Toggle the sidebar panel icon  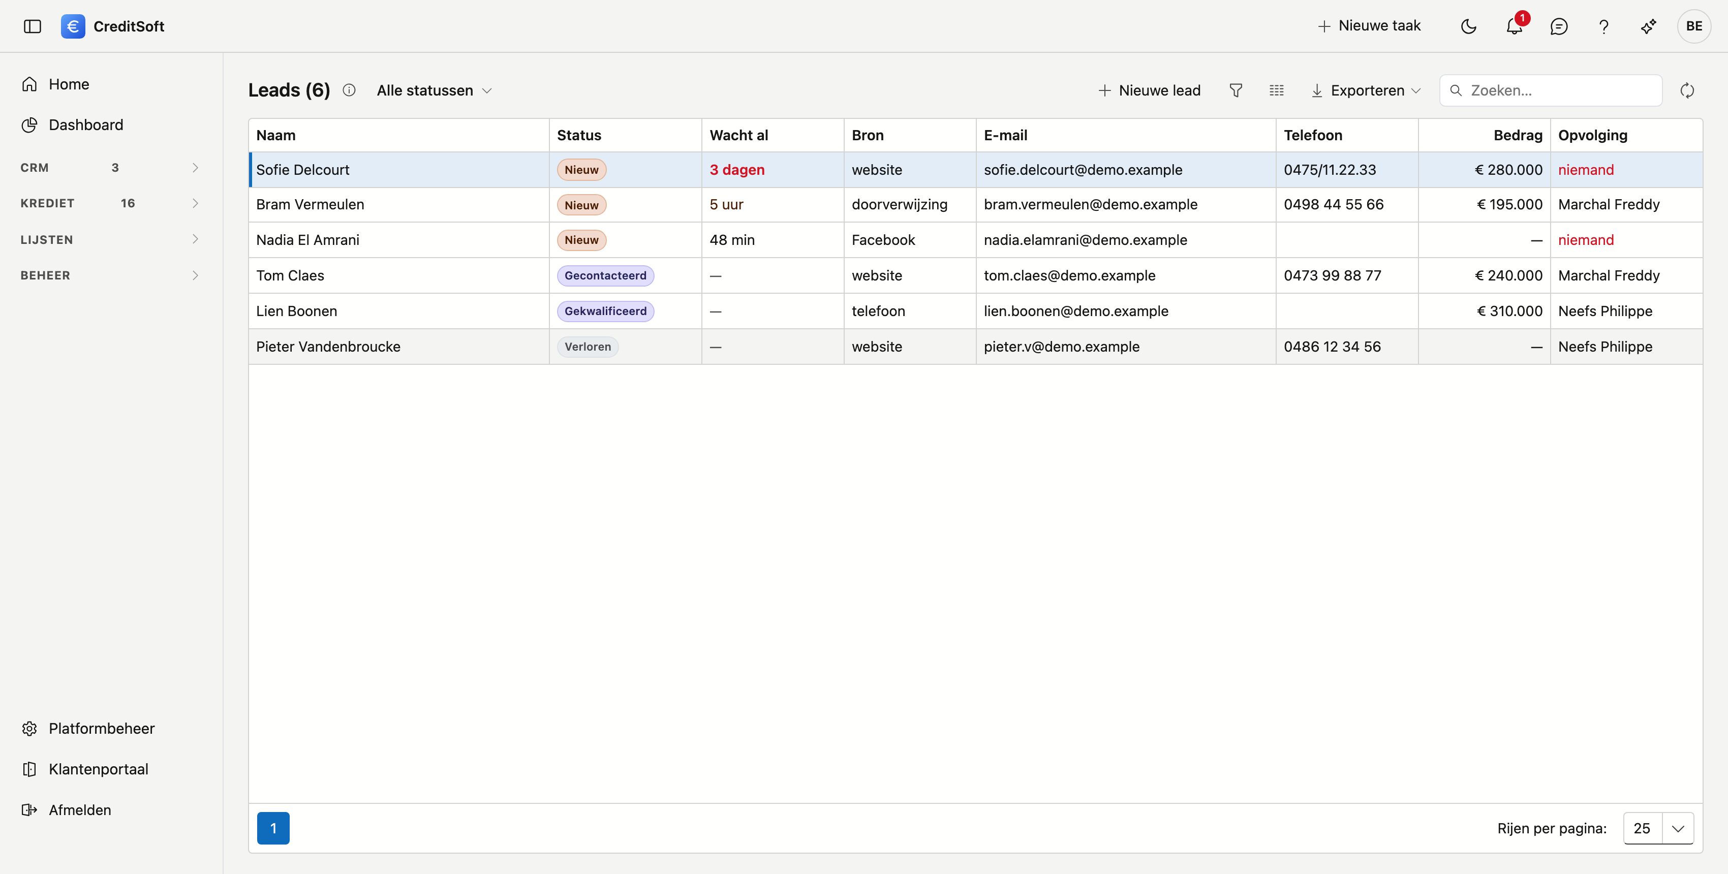(32, 26)
